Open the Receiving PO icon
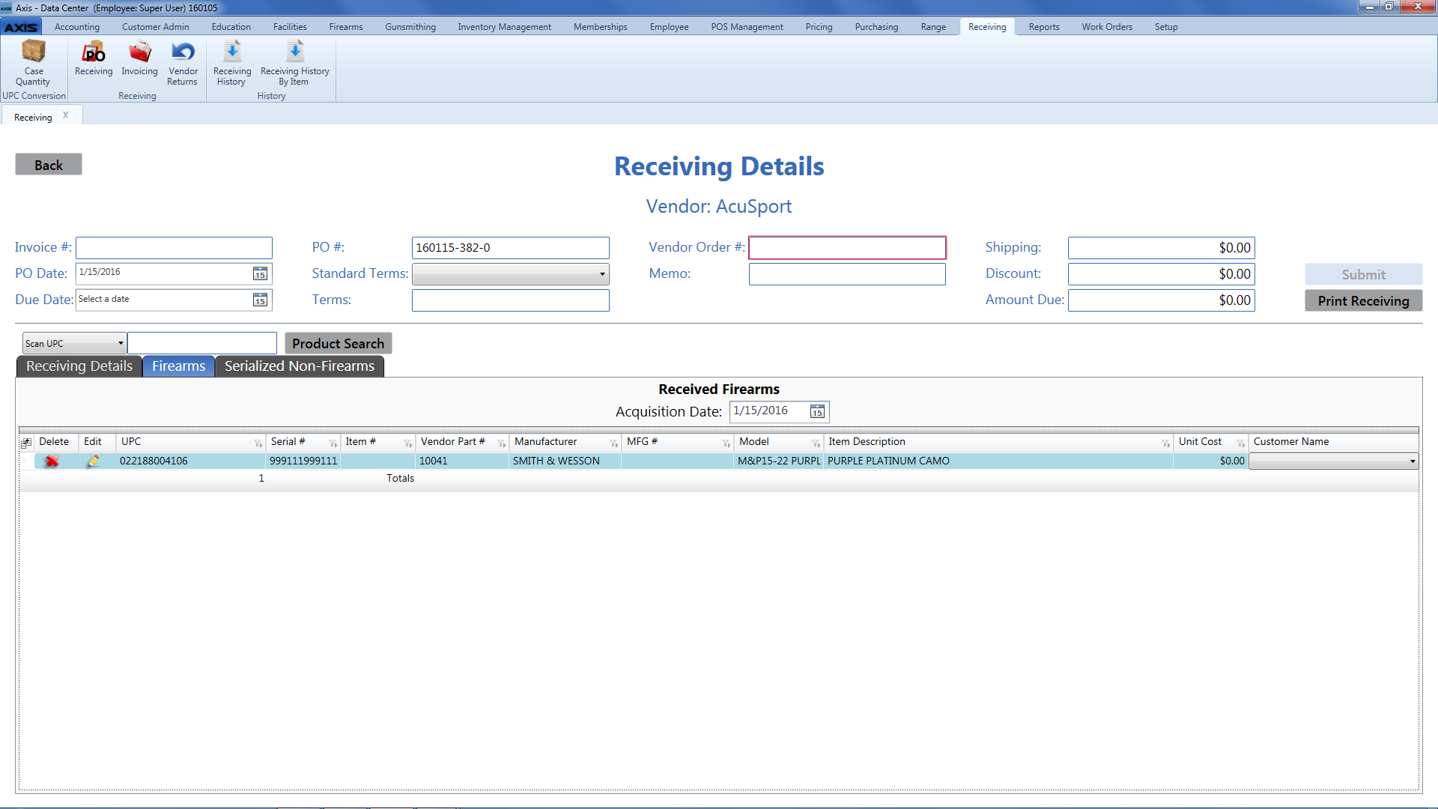Screen dimensions: 1438x809 pos(94,58)
